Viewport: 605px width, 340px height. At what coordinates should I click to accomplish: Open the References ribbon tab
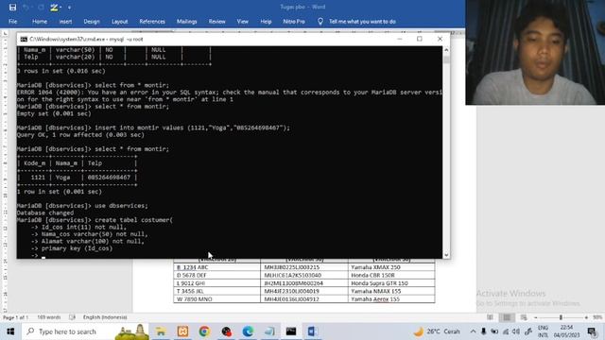pyautogui.click(x=152, y=22)
